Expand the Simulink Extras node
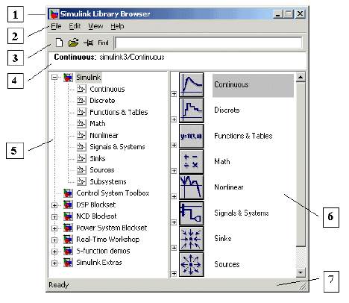 point(54,263)
